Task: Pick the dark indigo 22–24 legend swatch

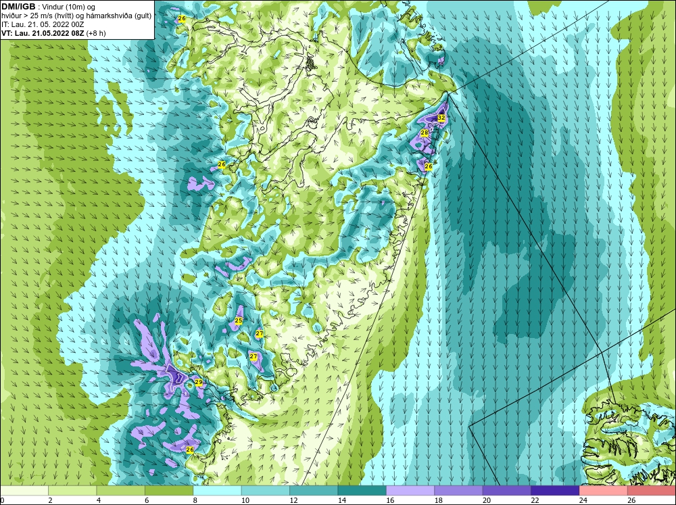Action: [555, 491]
